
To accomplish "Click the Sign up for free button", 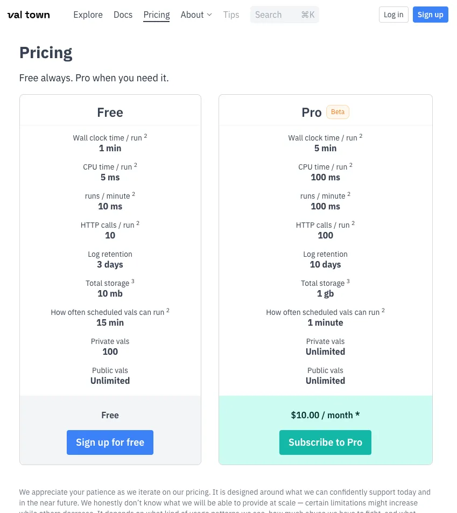I will coord(110,442).
